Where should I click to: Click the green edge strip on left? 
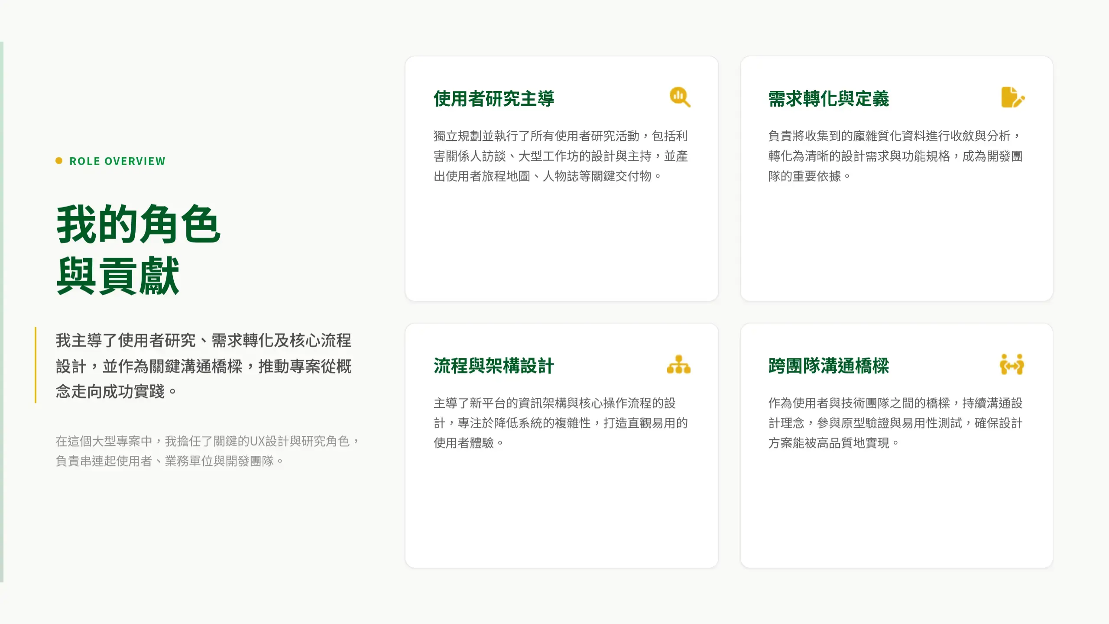(2, 312)
